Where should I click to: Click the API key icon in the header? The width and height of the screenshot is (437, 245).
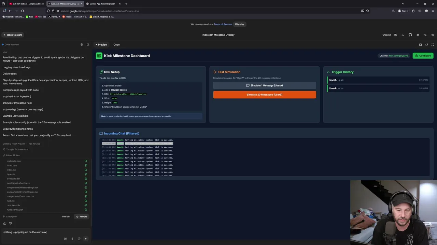433,35
